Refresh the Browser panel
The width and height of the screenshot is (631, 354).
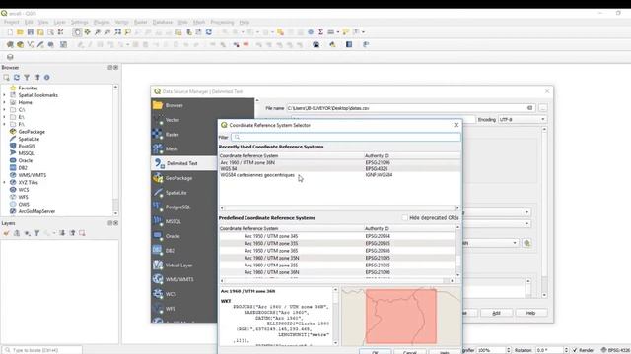pyautogui.click(x=17, y=77)
